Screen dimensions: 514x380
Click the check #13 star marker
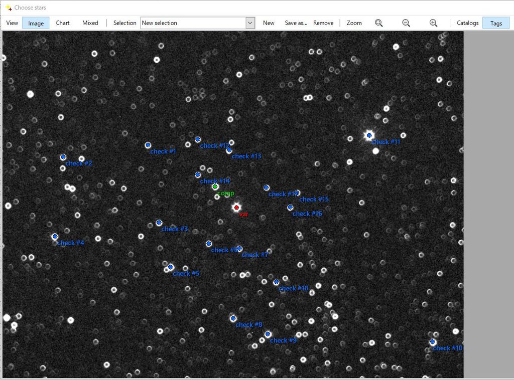click(x=229, y=150)
